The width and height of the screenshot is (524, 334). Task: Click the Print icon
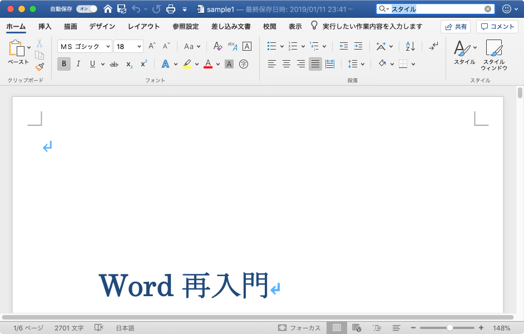pyautogui.click(x=171, y=9)
